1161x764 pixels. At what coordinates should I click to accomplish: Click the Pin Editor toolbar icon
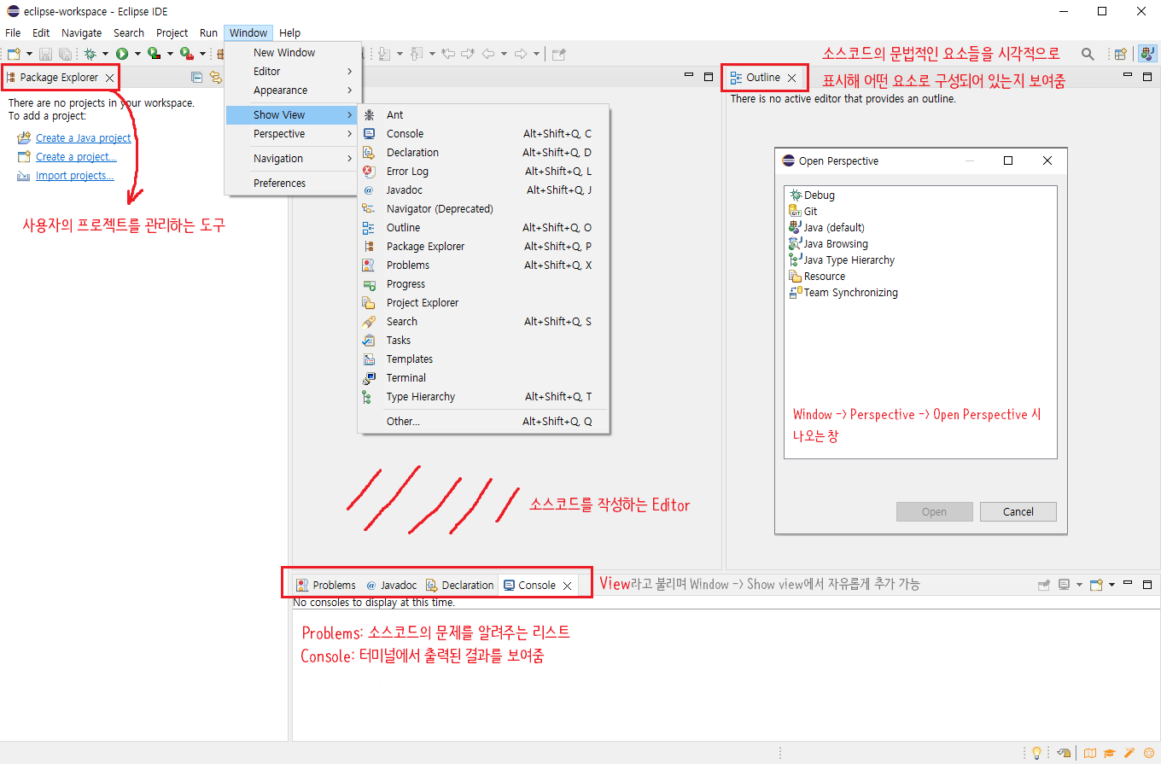click(x=558, y=54)
